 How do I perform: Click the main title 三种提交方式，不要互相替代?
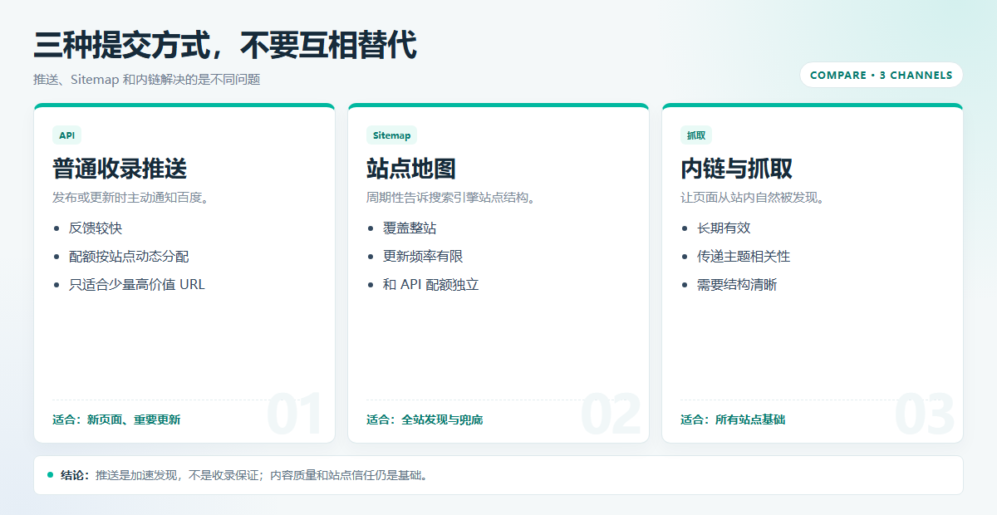pos(225,45)
